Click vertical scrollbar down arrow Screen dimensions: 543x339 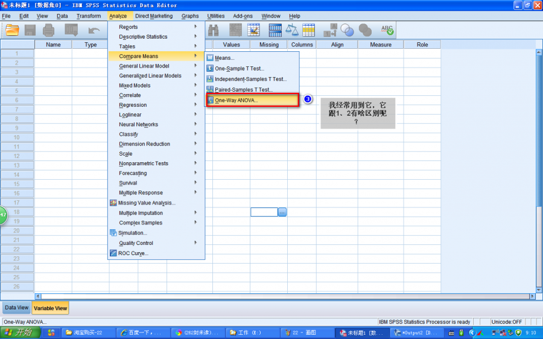point(539,290)
